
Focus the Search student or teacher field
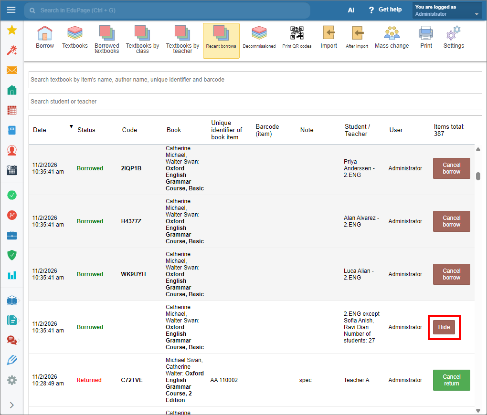click(x=255, y=102)
